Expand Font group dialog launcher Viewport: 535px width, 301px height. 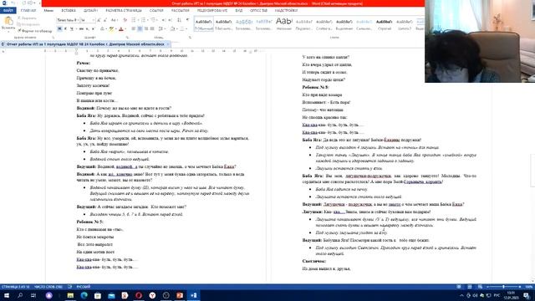click(127, 38)
